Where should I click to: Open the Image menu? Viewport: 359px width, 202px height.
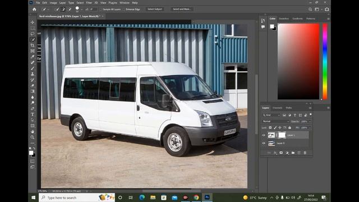point(53,3)
